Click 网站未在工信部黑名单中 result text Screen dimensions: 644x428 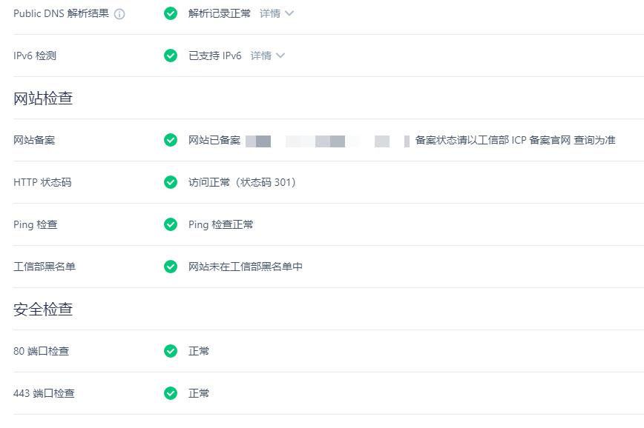pyautogui.click(x=246, y=267)
